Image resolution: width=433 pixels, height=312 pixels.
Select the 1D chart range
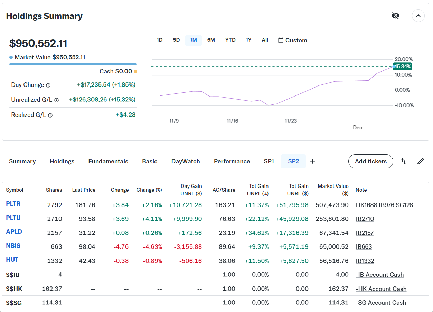point(159,40)
